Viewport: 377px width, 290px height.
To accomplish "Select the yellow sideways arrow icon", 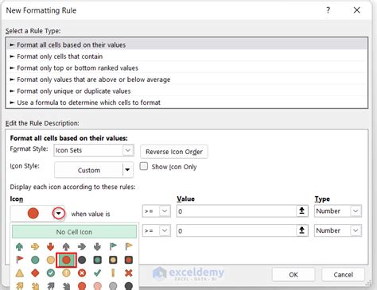I will pyautogui.click(x=35, y=247).
